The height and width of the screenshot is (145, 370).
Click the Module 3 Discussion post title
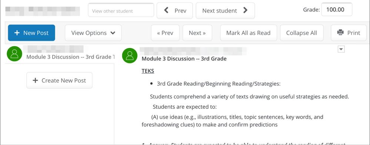click(184, 59)
